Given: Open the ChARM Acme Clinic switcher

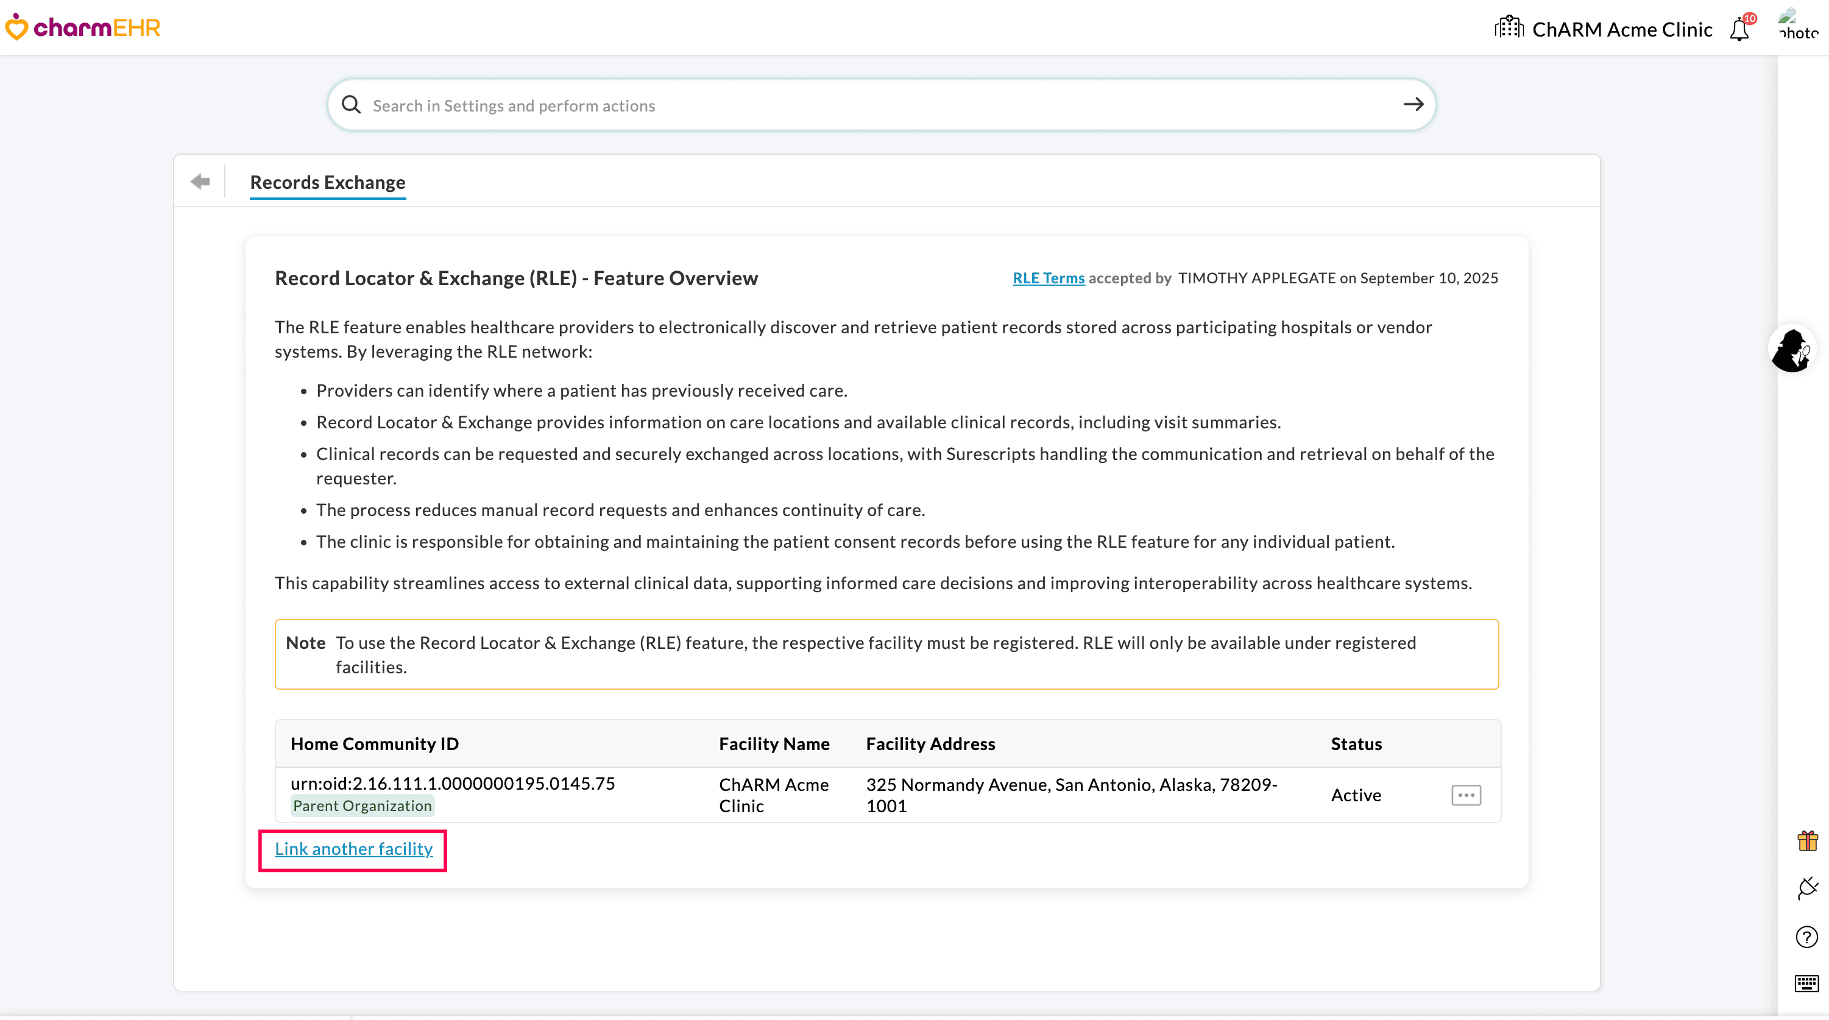Looking at the screenshot, I should point(1622,29).
